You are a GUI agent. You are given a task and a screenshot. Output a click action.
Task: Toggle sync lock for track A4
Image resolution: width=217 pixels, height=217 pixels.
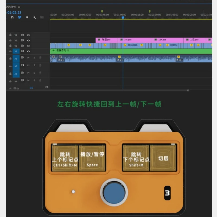pos(23,80)
